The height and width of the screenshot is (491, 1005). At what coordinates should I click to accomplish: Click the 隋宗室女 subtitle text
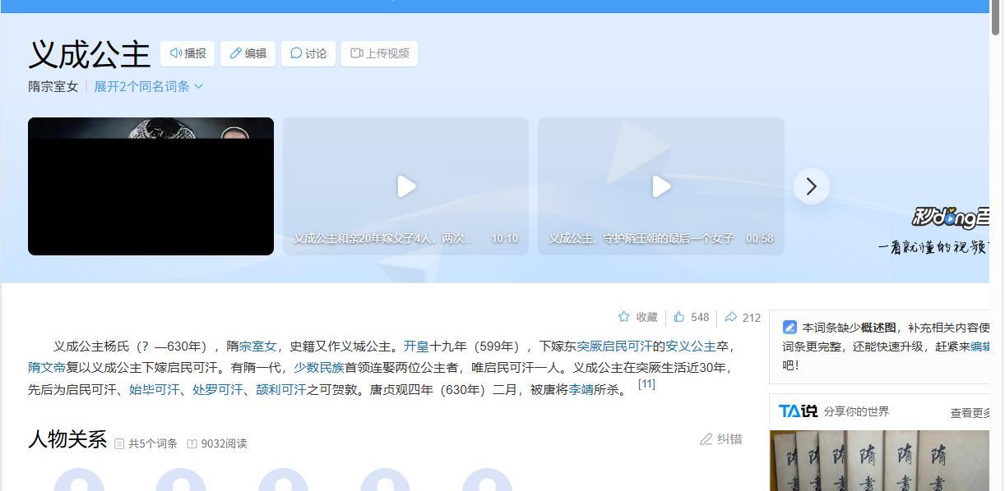[x=53, y=86]
